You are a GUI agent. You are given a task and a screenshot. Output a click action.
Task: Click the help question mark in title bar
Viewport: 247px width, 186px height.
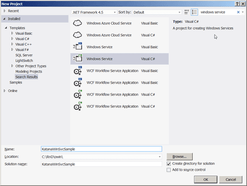pyautogui.click(x=237, y=4)
